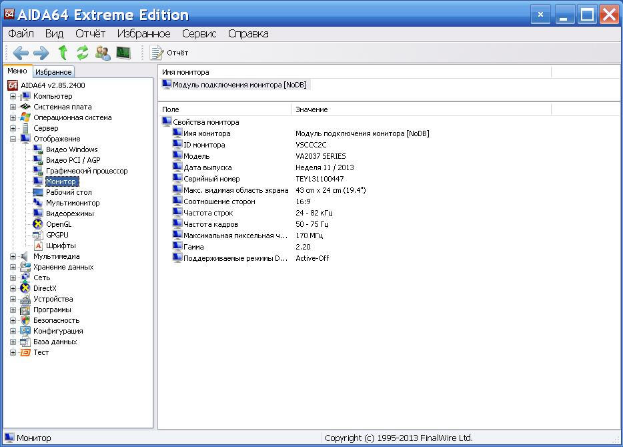Click the Значение column header

point(422,109)
